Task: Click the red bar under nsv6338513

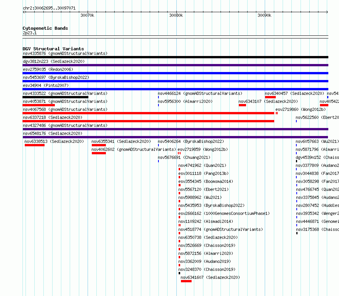Action: [x=35, y=145]
